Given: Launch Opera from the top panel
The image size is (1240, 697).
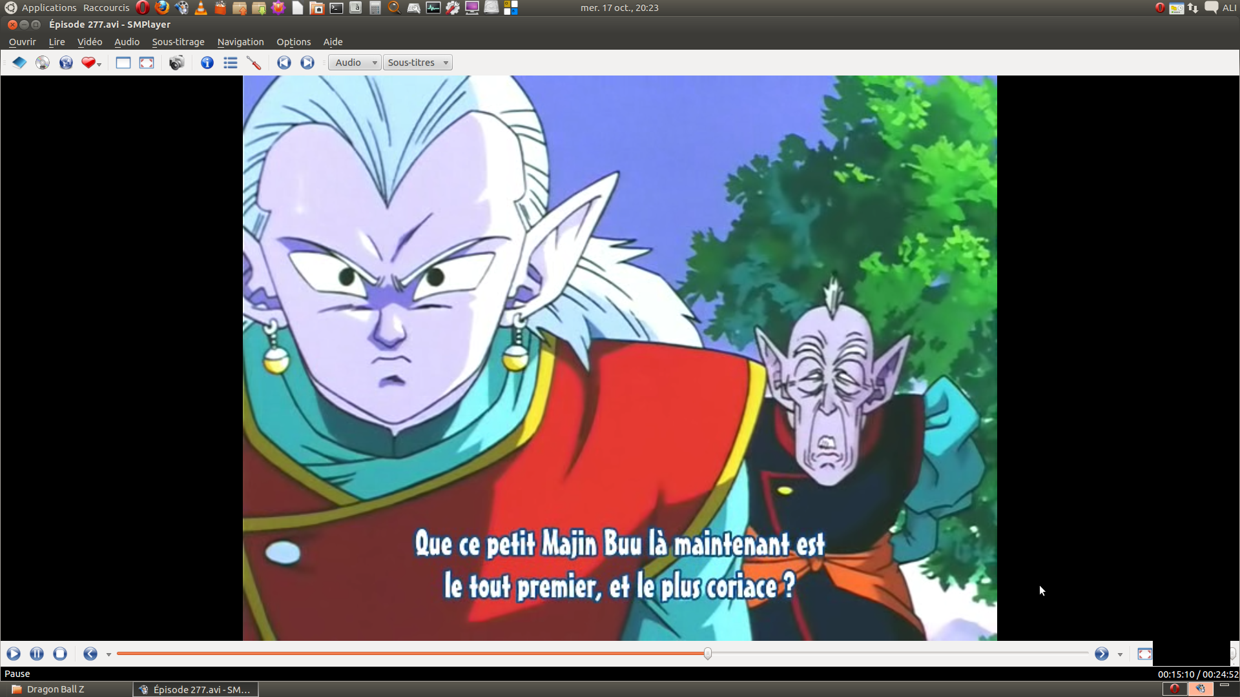Looking at the screenshot, I should tap(143, 8).
